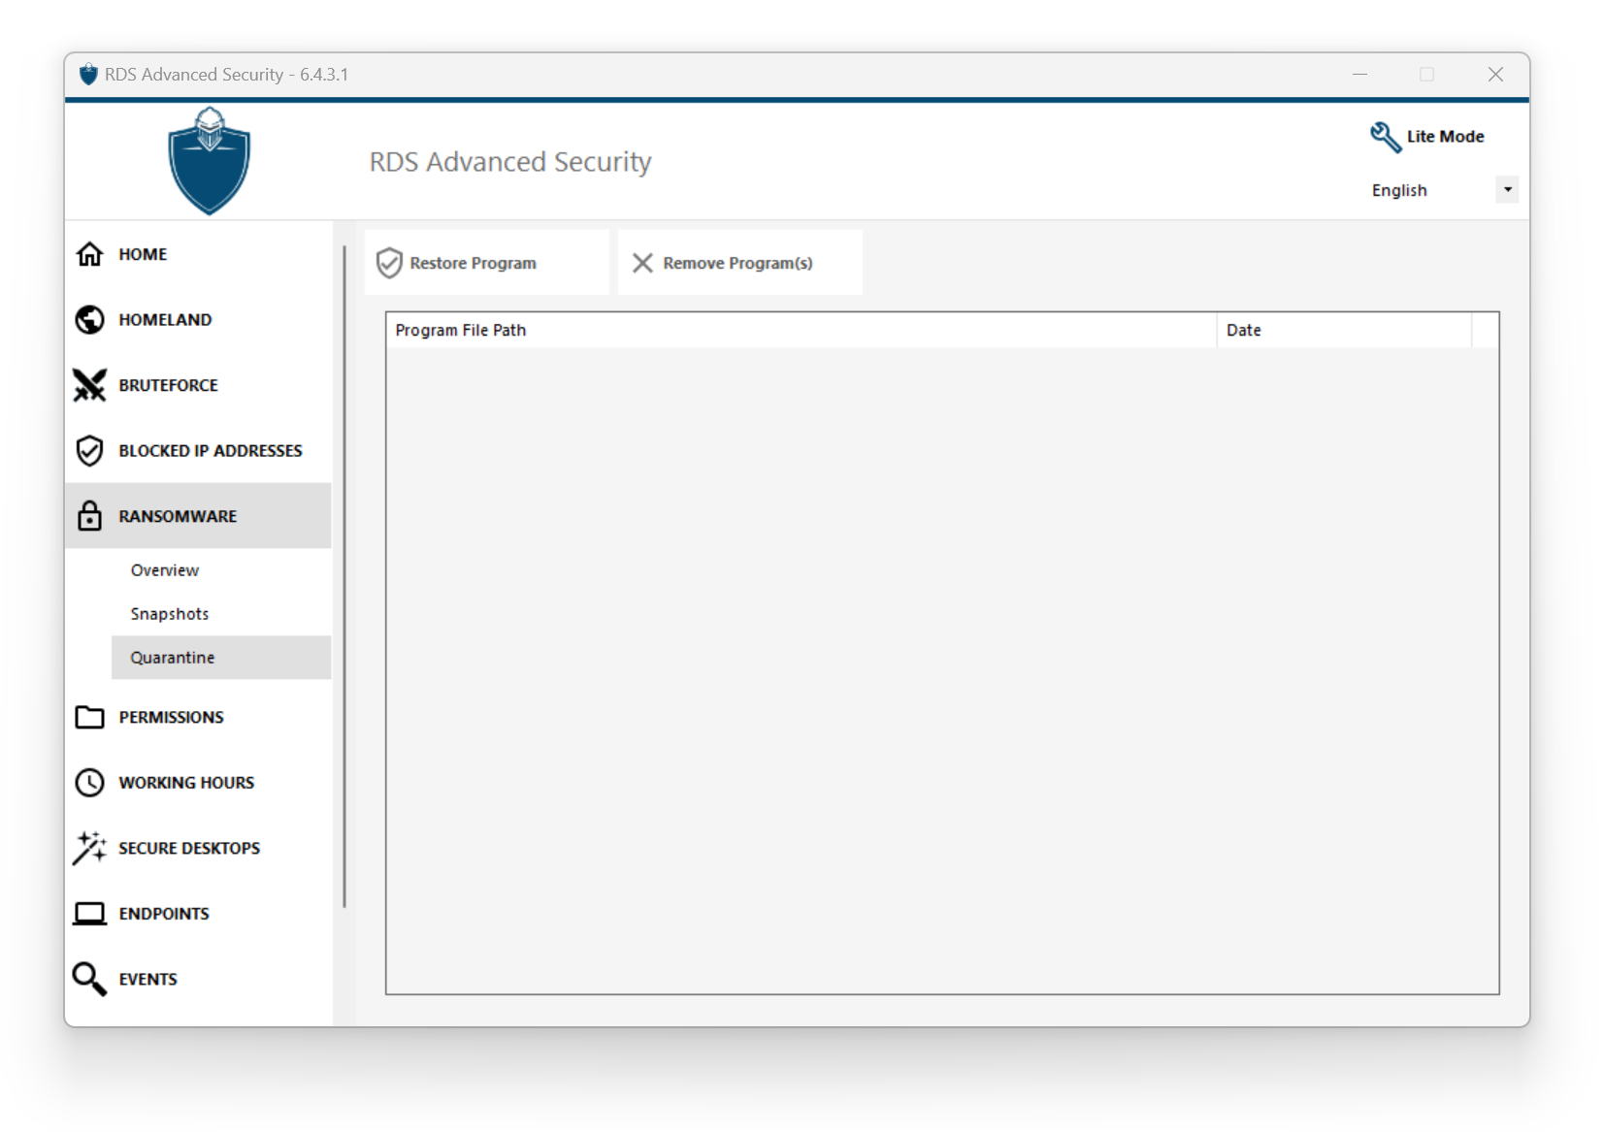Click the language dropdown arrow

1507,190
